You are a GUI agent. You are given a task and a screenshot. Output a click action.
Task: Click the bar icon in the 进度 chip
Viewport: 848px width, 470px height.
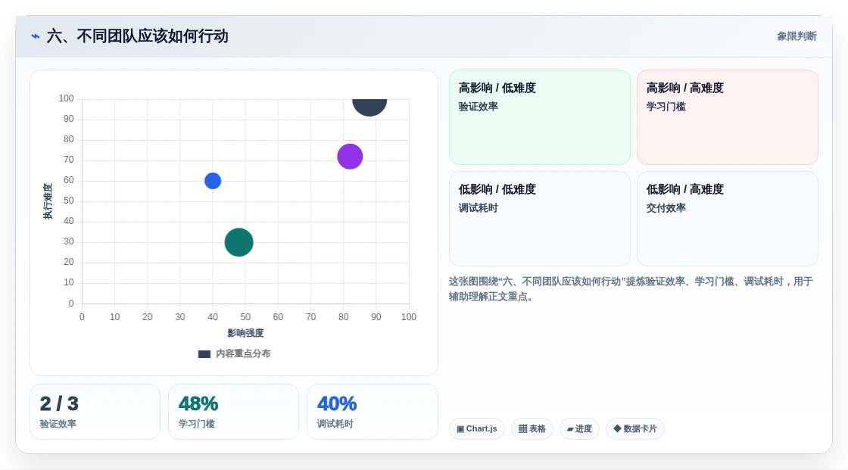570,429
